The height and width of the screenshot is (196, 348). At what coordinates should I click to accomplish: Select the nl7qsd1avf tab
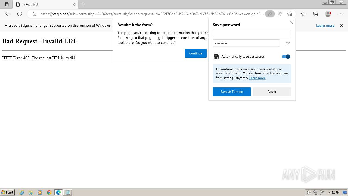click(45, 4)
